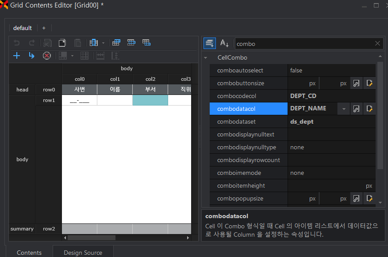Click the 이름 head cell
This screenshot has height=257, width=388.
tap(115, 89)
